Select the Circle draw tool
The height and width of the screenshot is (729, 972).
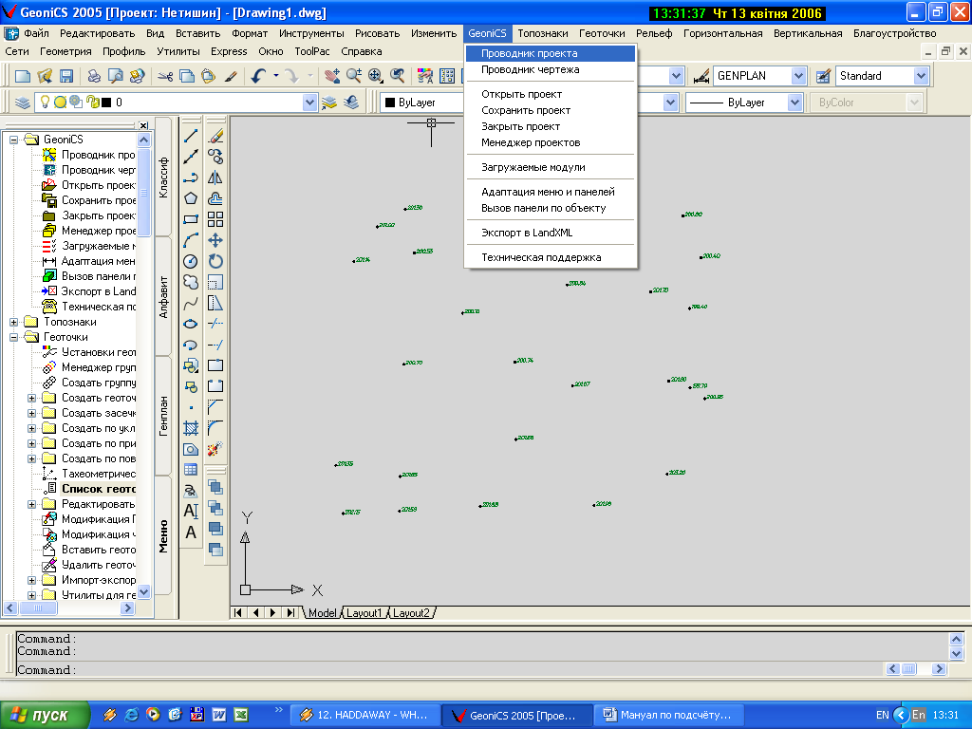191,261
